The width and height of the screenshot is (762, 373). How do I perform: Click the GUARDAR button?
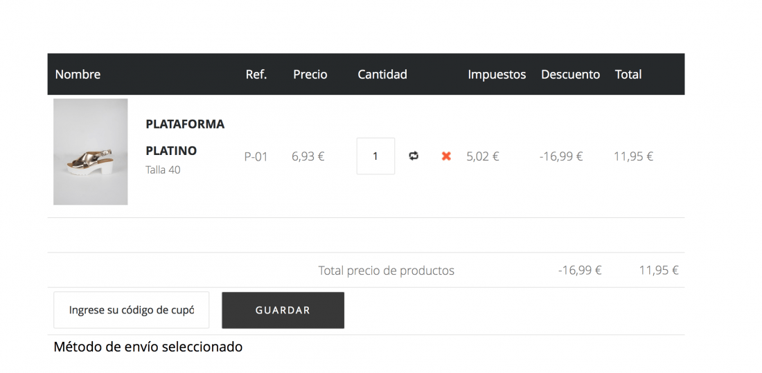pos(283,310)
